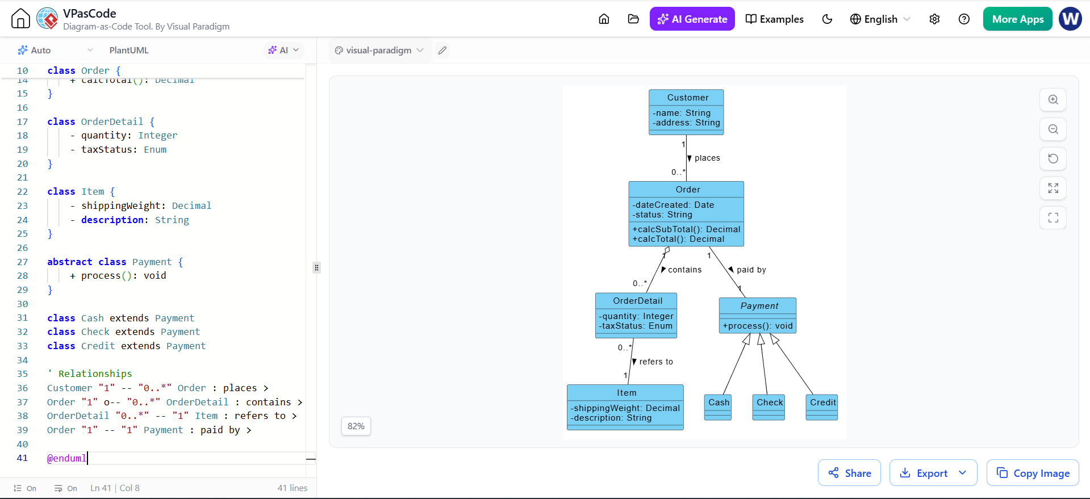Fit diagram using the expand-arrows icon
This screenshot has width=1090, height=499.
tap(1053, 188)
